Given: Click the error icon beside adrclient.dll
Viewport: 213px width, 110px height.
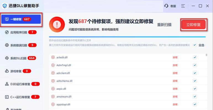Looking at the screenshot, I should coord(53,73).
